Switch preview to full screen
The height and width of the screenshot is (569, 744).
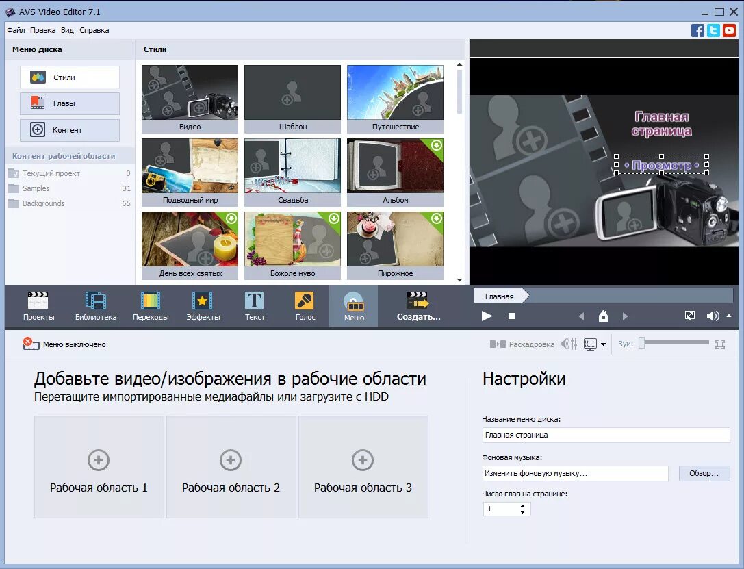690,316
